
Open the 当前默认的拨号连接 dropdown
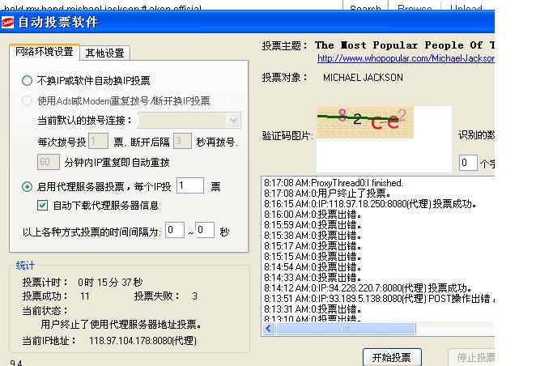(x=189, y=121)
